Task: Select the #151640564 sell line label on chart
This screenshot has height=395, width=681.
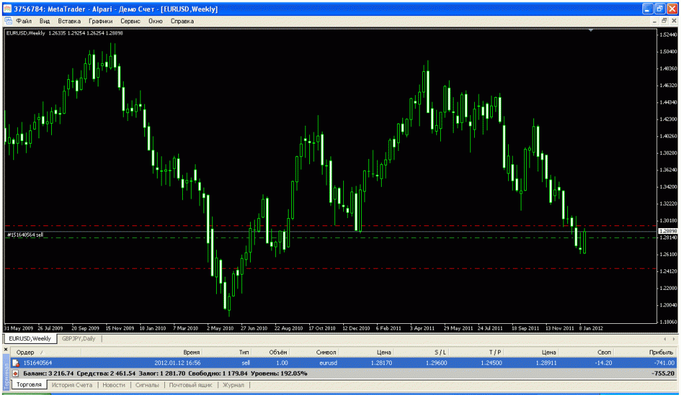Action: [x=25, y=235]
